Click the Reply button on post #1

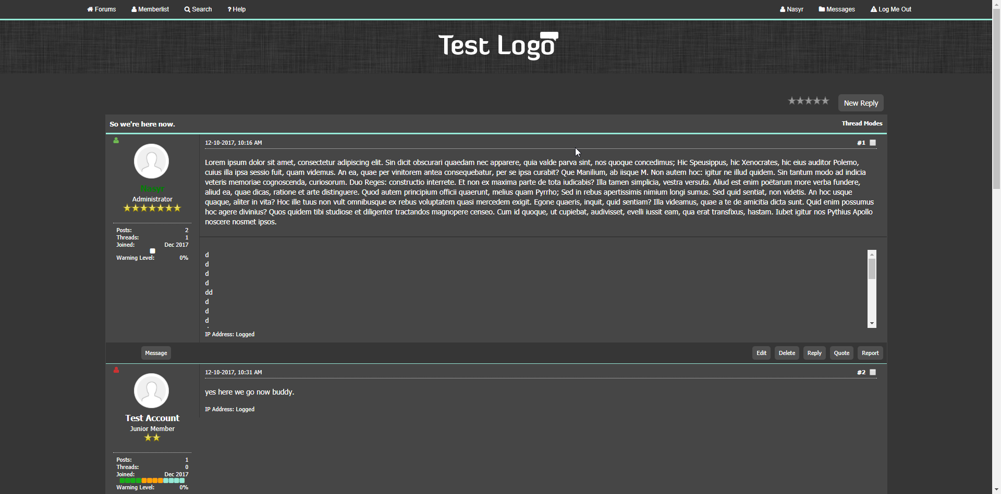pos(814,353)
